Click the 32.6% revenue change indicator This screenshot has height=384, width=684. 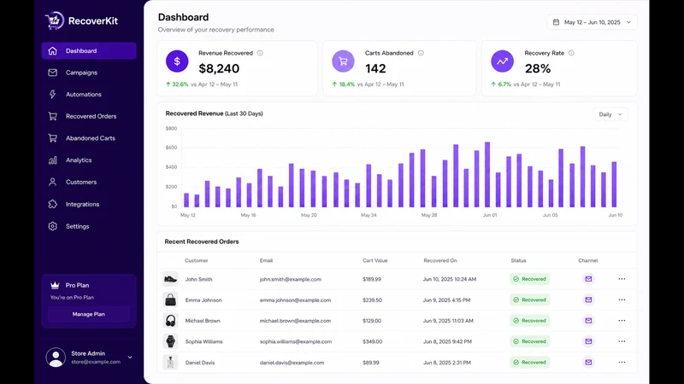pyautogui.click(x=177, y=84)
